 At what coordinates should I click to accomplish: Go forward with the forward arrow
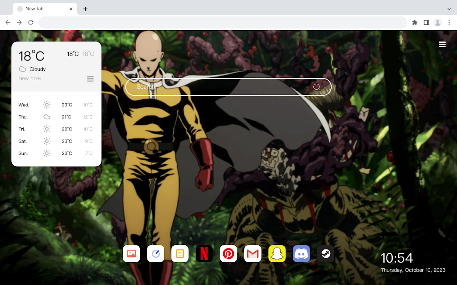pos(19,22)
